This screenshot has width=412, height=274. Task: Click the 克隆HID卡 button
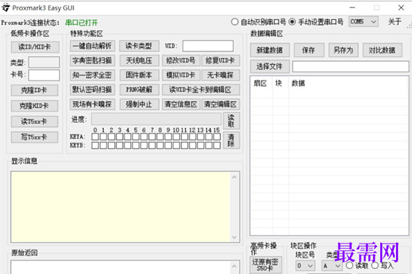point(35,106)
